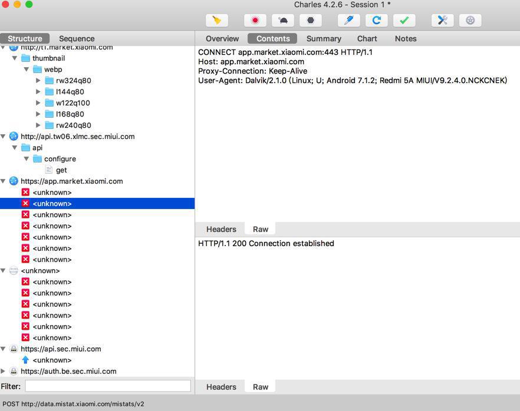Image resolution: width=520 pixels, height=411 pixels.
Task: Focus the Filter input field
Action: 108,386
